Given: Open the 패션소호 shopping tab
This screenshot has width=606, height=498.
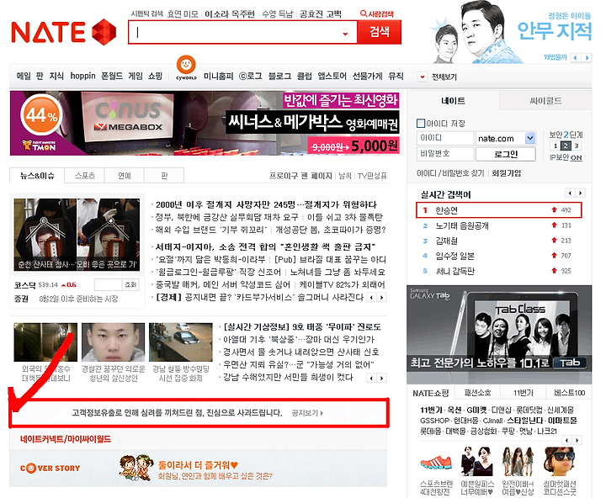Looking at the screenshot, I should tap(478, 393).
